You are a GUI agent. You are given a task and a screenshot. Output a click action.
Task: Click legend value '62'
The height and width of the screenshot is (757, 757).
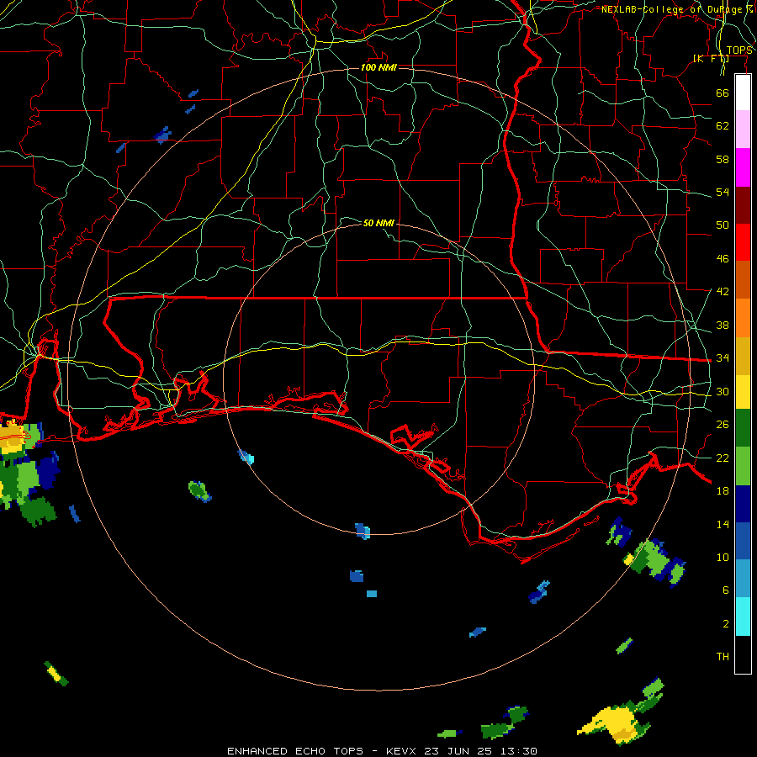point(723,126)
